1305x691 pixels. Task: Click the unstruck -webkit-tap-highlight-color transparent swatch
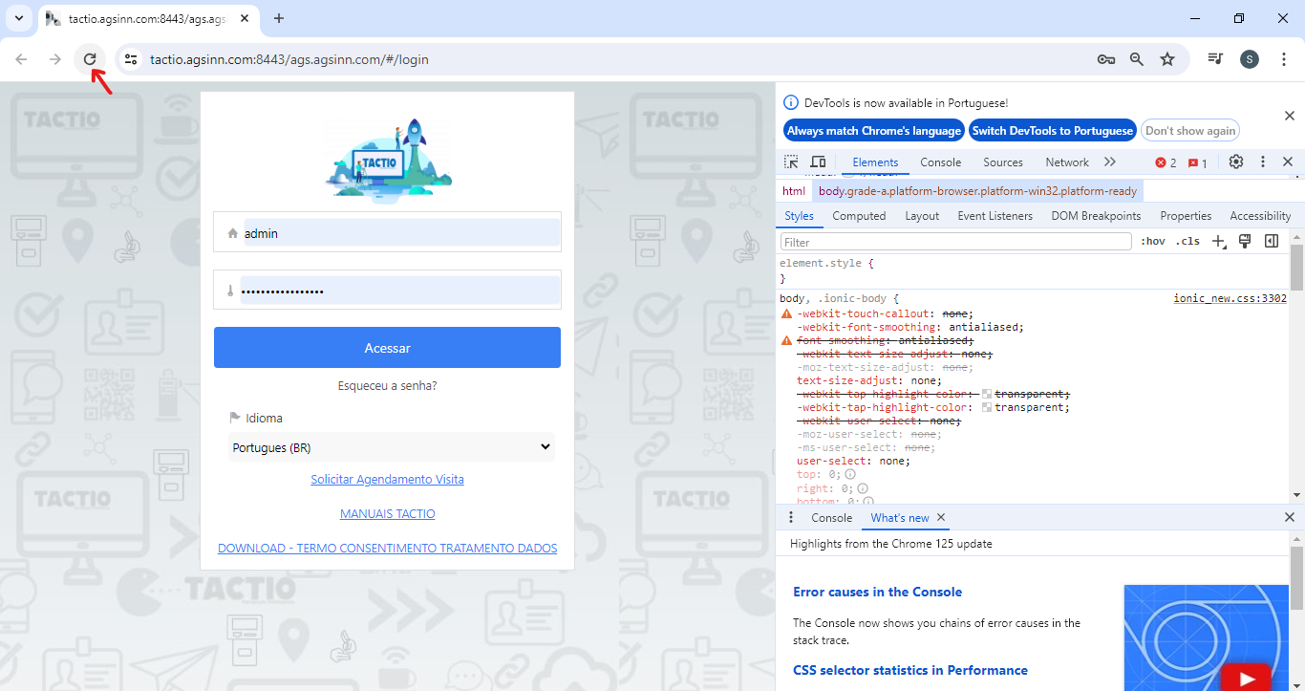987,408
